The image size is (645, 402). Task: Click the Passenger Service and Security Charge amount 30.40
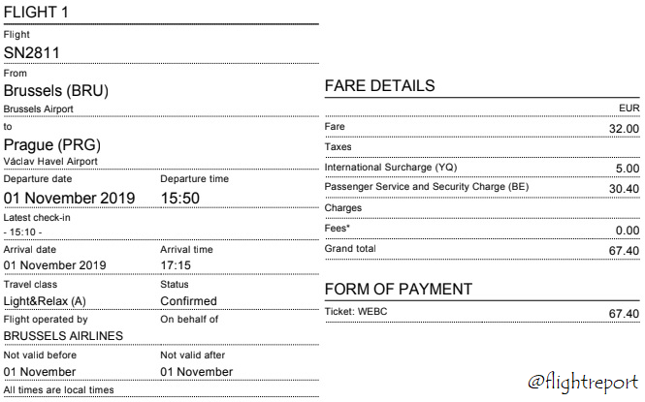coord(624,189)
